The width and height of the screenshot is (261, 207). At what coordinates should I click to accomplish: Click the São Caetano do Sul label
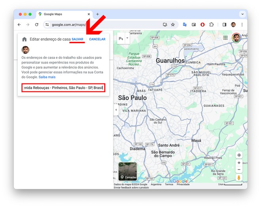tap(158, 121)
